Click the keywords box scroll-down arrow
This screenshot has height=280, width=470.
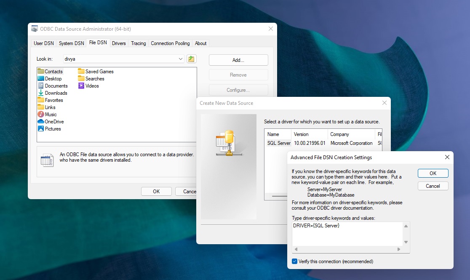405,242
